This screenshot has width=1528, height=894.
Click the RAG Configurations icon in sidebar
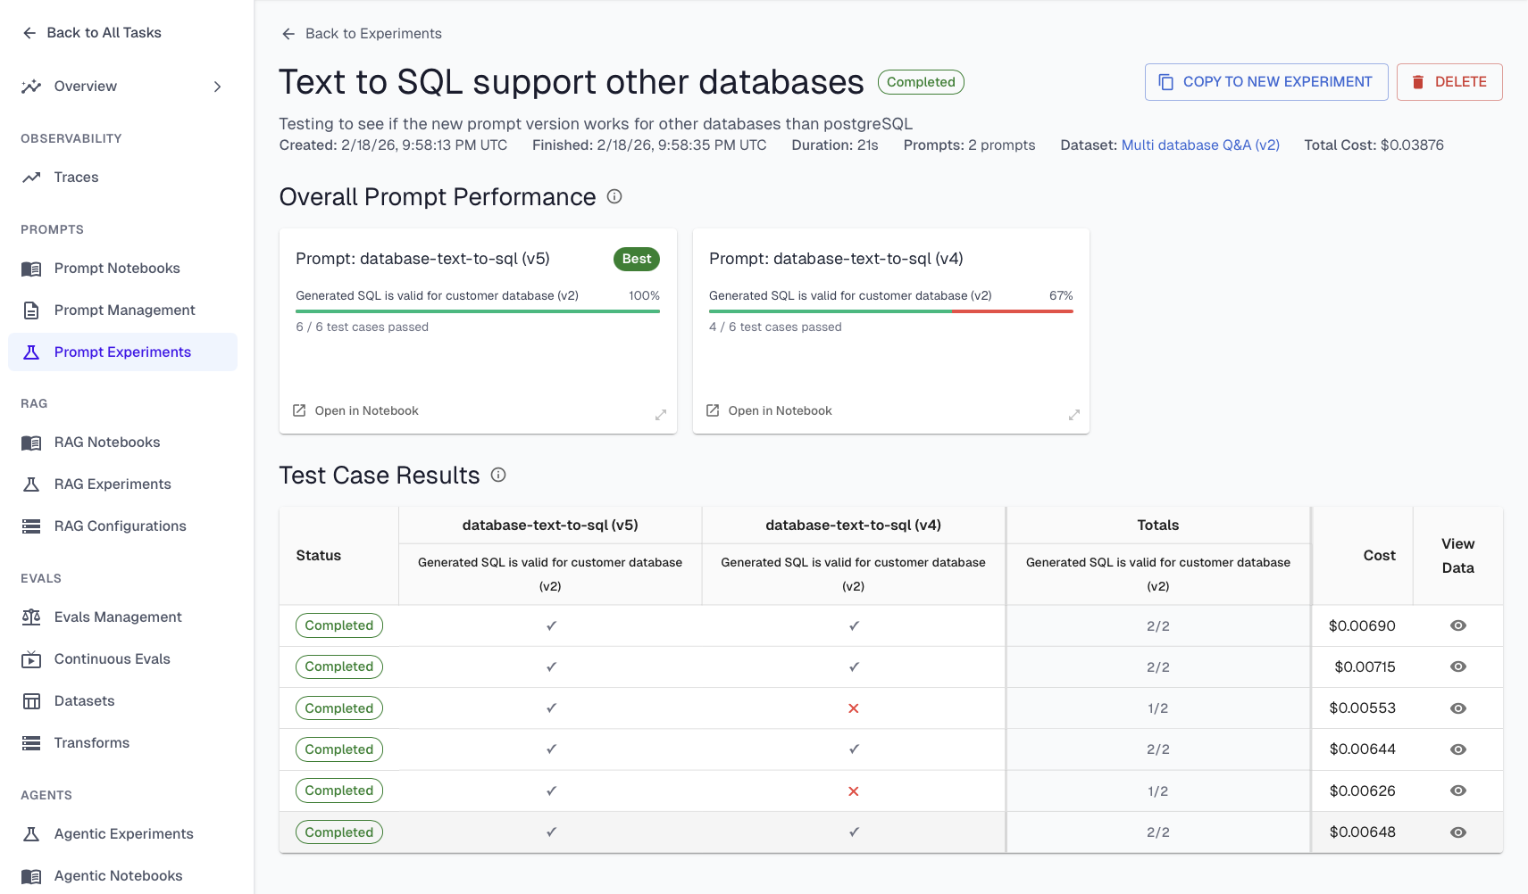31,526
